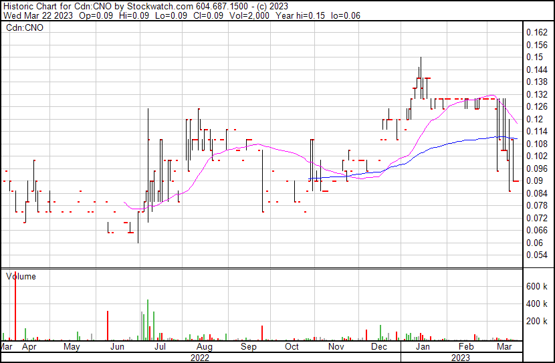This screenshot has width=555, height=363.
Task: Click the 0.054 price axis label
Action: click(536, 255)
